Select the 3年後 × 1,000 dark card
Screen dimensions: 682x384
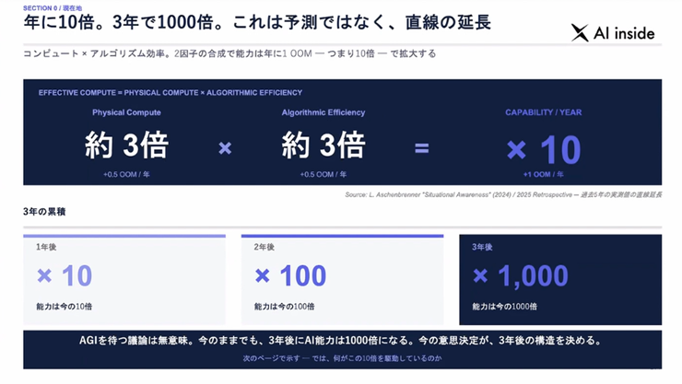point(560,280)
